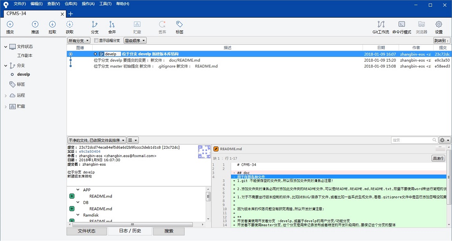This screenshot has width=452, height=241.
Task: Click the 提交 (Commit) toolbar icon
Action: click(10, 27)
